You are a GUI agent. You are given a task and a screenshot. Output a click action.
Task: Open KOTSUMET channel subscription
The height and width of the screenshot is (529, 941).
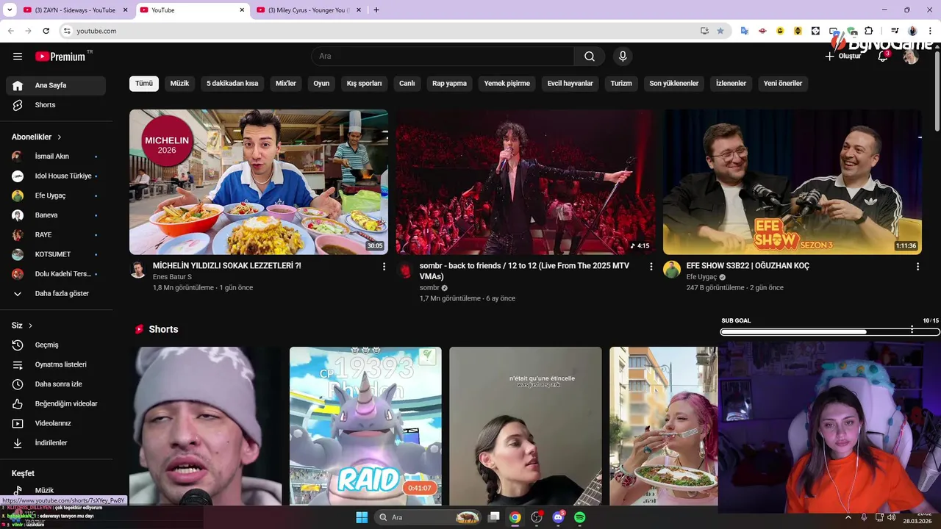(56, 254)
